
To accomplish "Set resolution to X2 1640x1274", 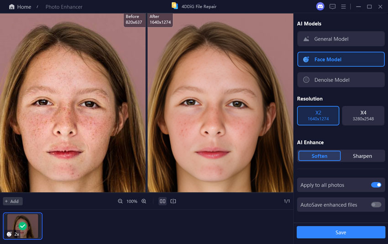I will [x=318, y=115].
